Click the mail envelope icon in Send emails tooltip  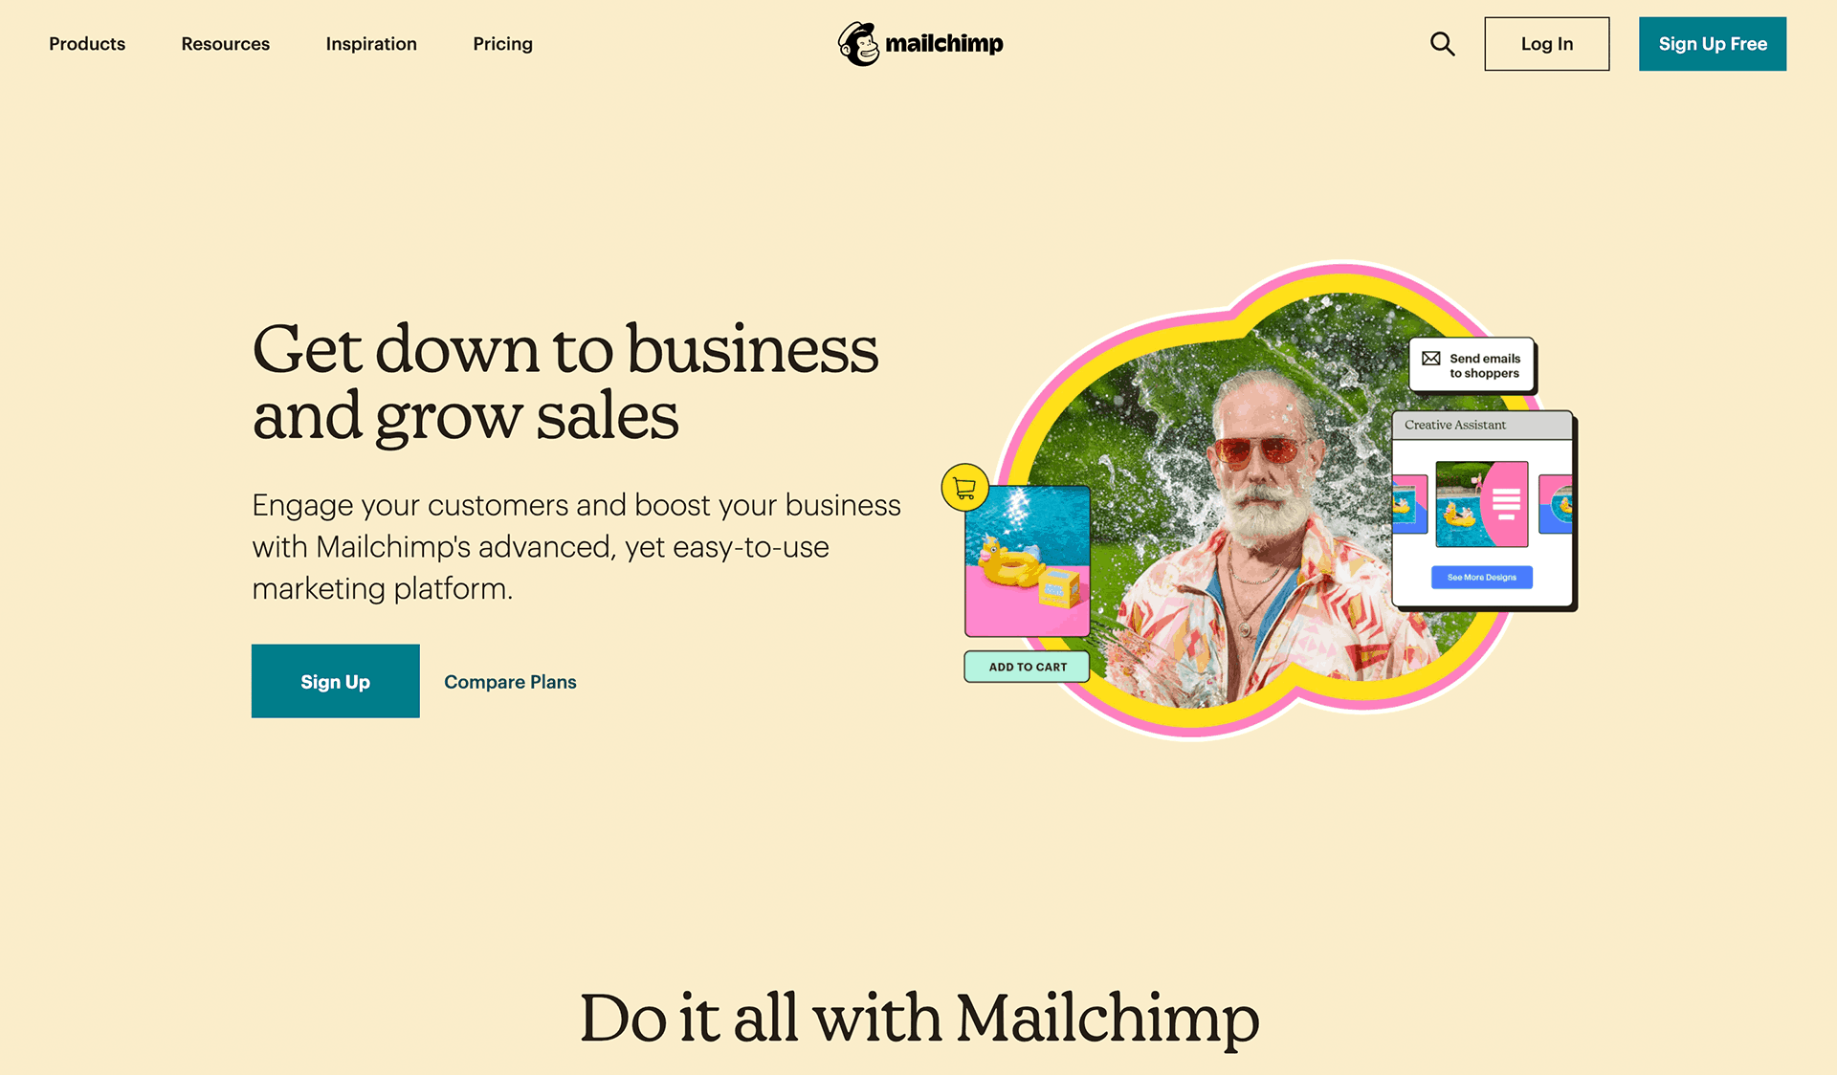point(1430,364)
